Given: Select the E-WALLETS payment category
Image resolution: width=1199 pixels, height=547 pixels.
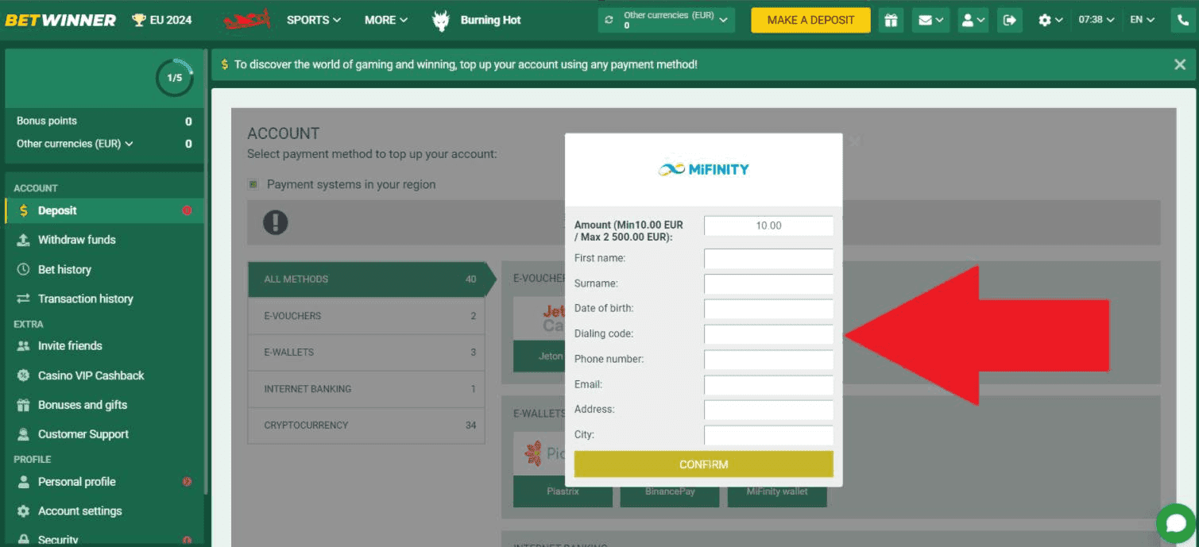Looking at the screenshot, I should [x=366, y=352].
